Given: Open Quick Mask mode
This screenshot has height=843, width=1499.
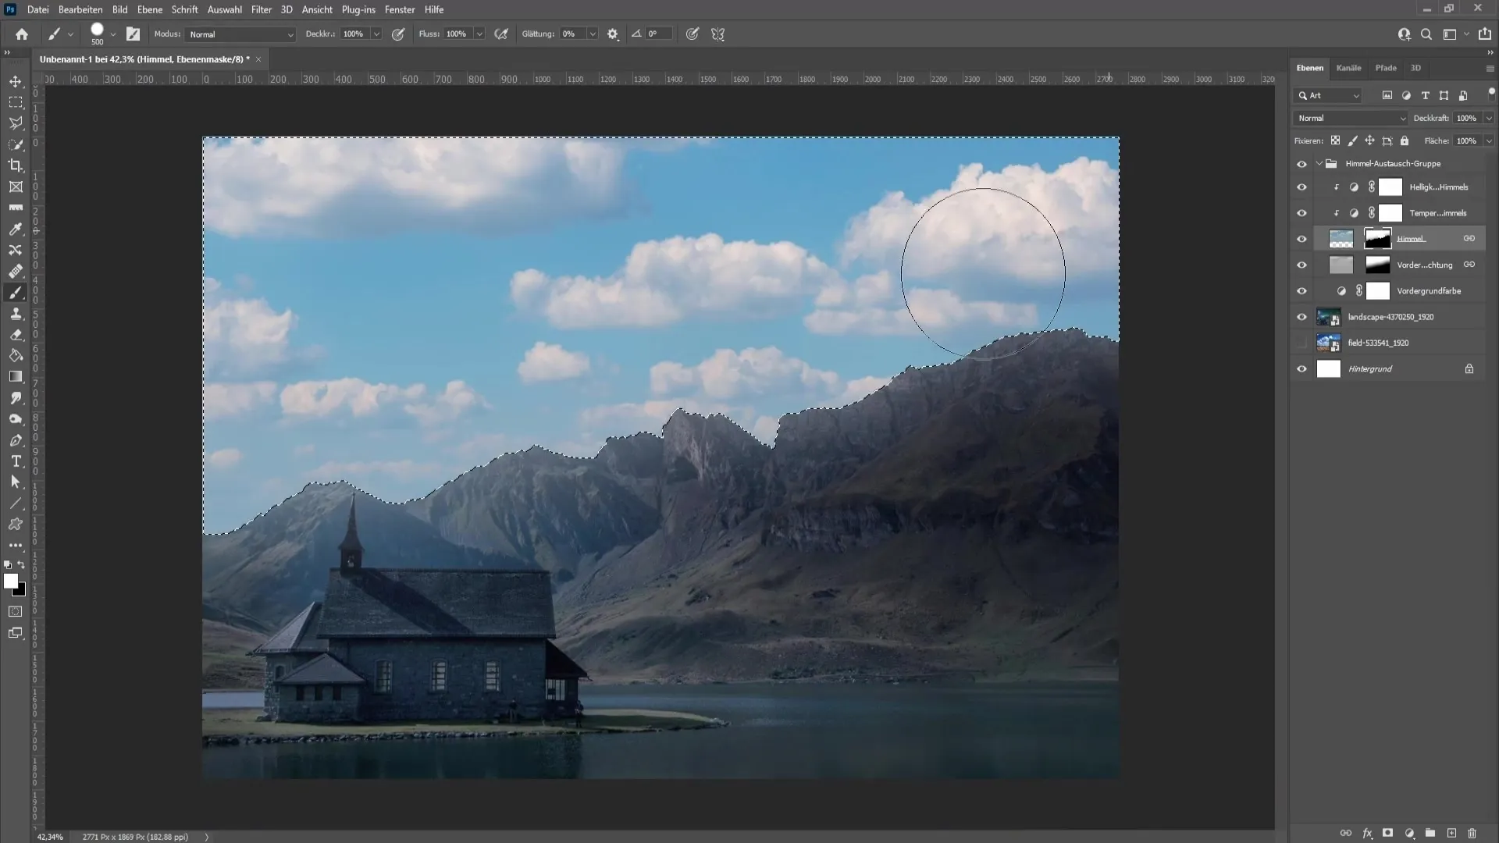Looking at the screenshot, I should pos(16,612).
